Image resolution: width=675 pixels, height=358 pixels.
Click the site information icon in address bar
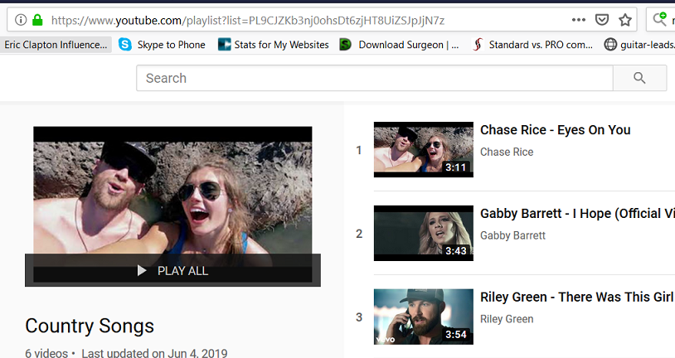coord(20,20)
